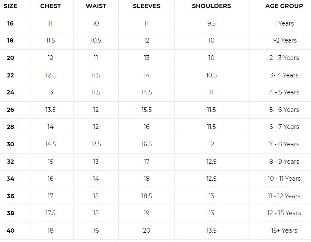
Task: Click the 10.5 waist value for size 18
Action: coord(96,40)
